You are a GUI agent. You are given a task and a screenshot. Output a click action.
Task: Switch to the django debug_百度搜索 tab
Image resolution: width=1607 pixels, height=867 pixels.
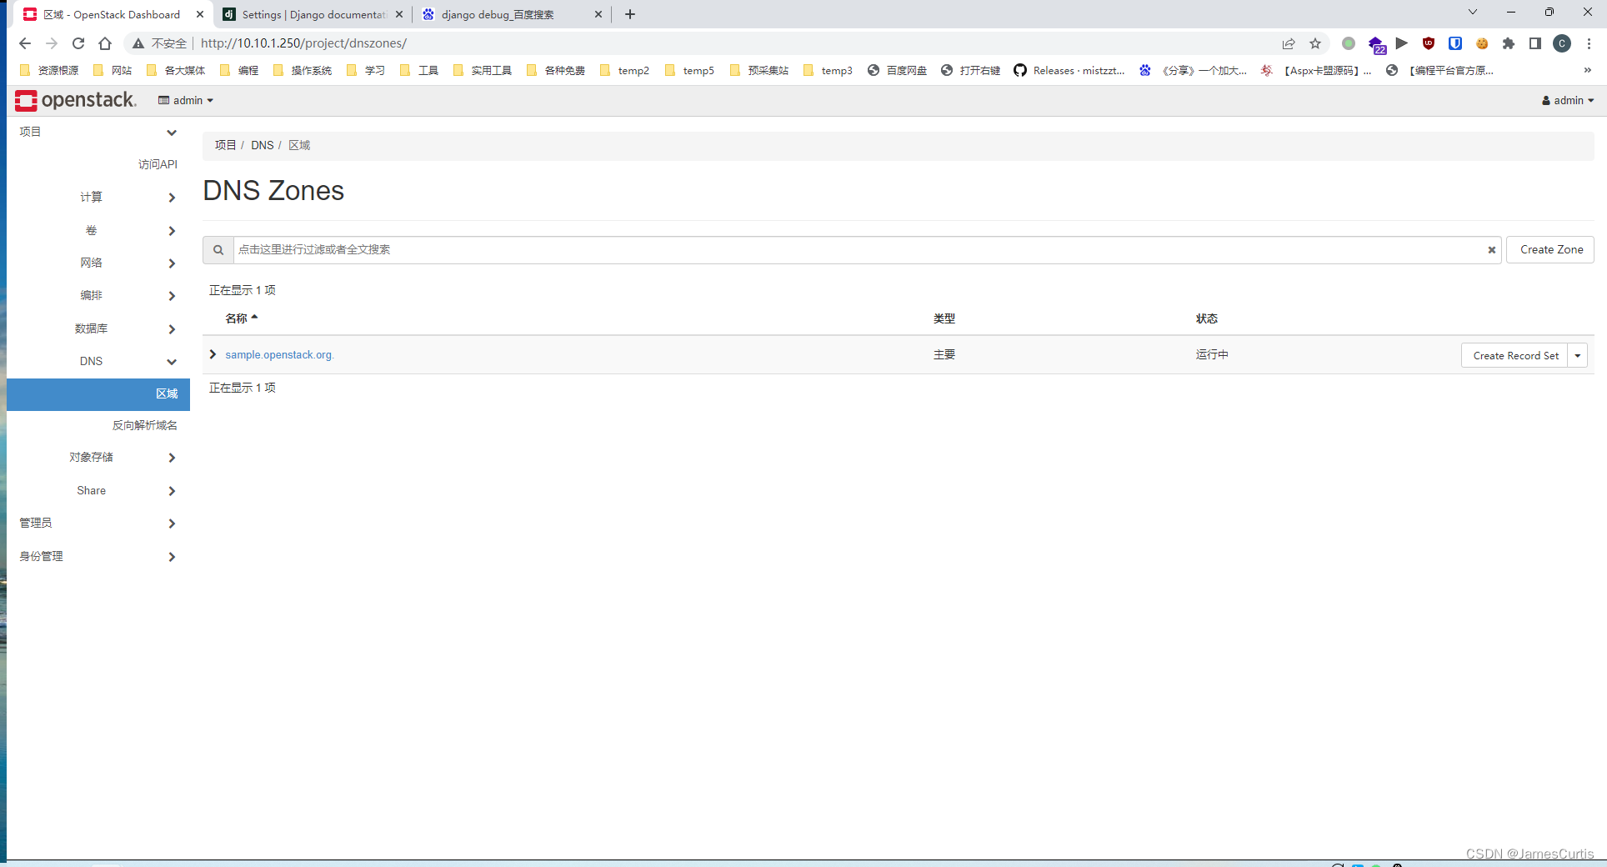(500, 14)
